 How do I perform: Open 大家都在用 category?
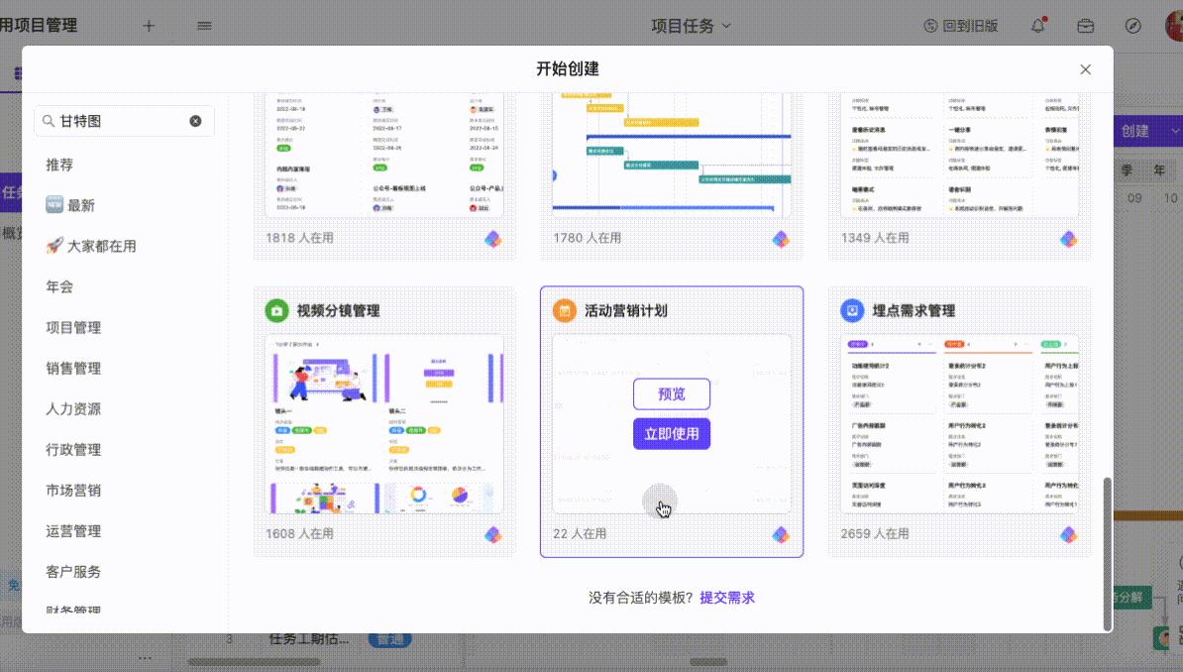click(x=90, y=246)
